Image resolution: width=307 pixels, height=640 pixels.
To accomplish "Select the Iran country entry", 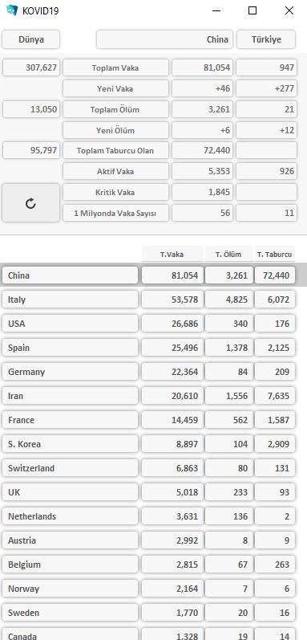I will tap(70, 396).
